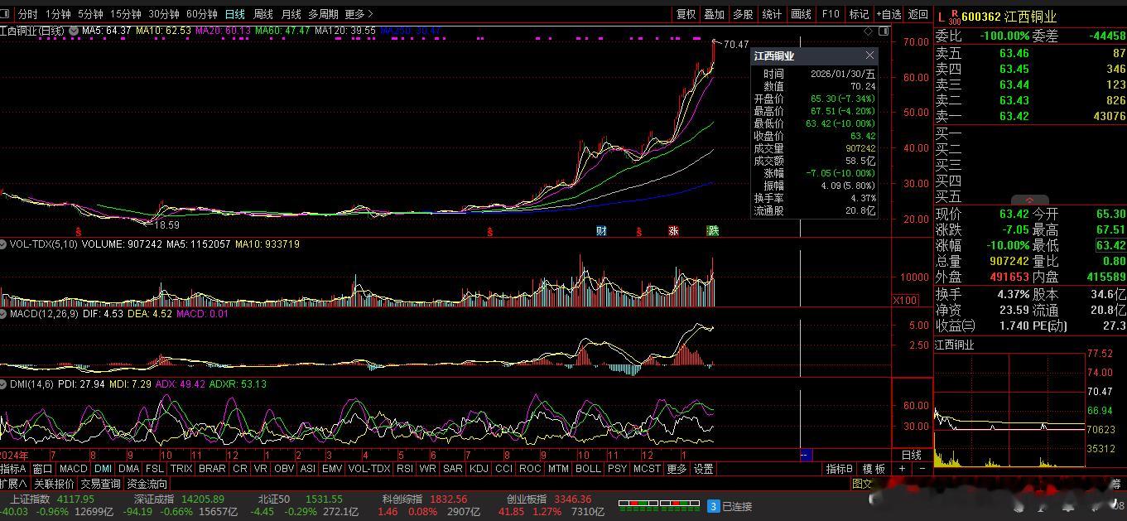Close the 江西铜业 data popup
The height and width of the screenshot is (521, 1127).
869,55
